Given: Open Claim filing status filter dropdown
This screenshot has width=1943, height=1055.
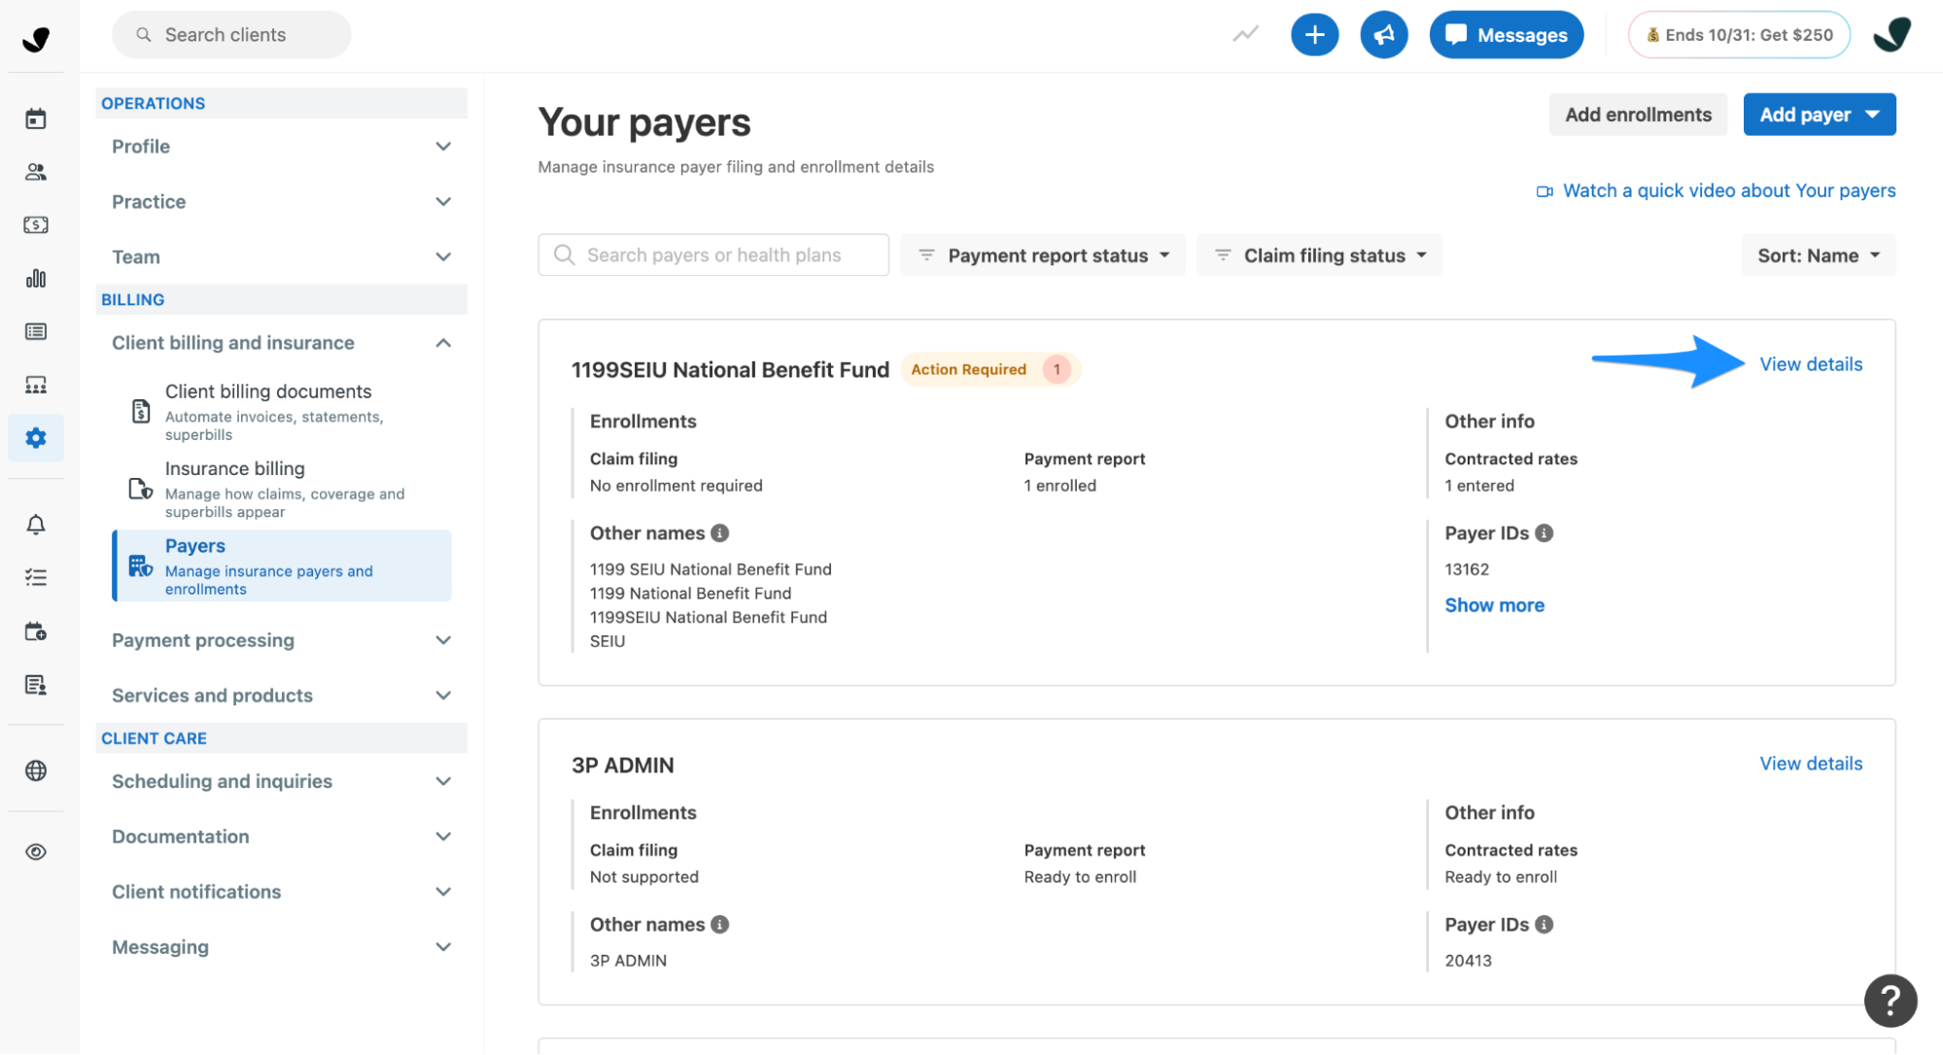Looking at the screenshot, I should [1319, 255].
